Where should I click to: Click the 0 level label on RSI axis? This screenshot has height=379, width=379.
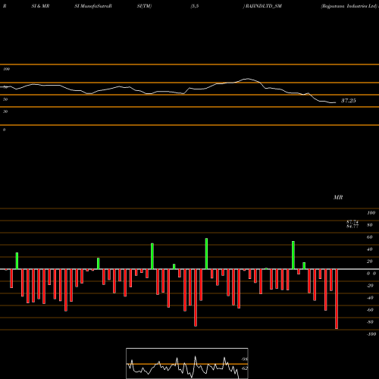coord(4,130)
